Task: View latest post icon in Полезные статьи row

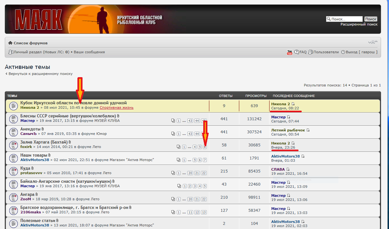Action: click(x=303, y=222)
